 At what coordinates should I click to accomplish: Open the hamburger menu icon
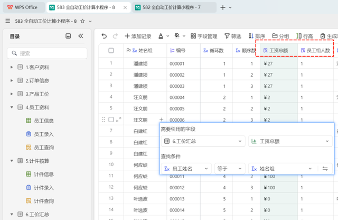pyautogui.click(x=8, y=21)
